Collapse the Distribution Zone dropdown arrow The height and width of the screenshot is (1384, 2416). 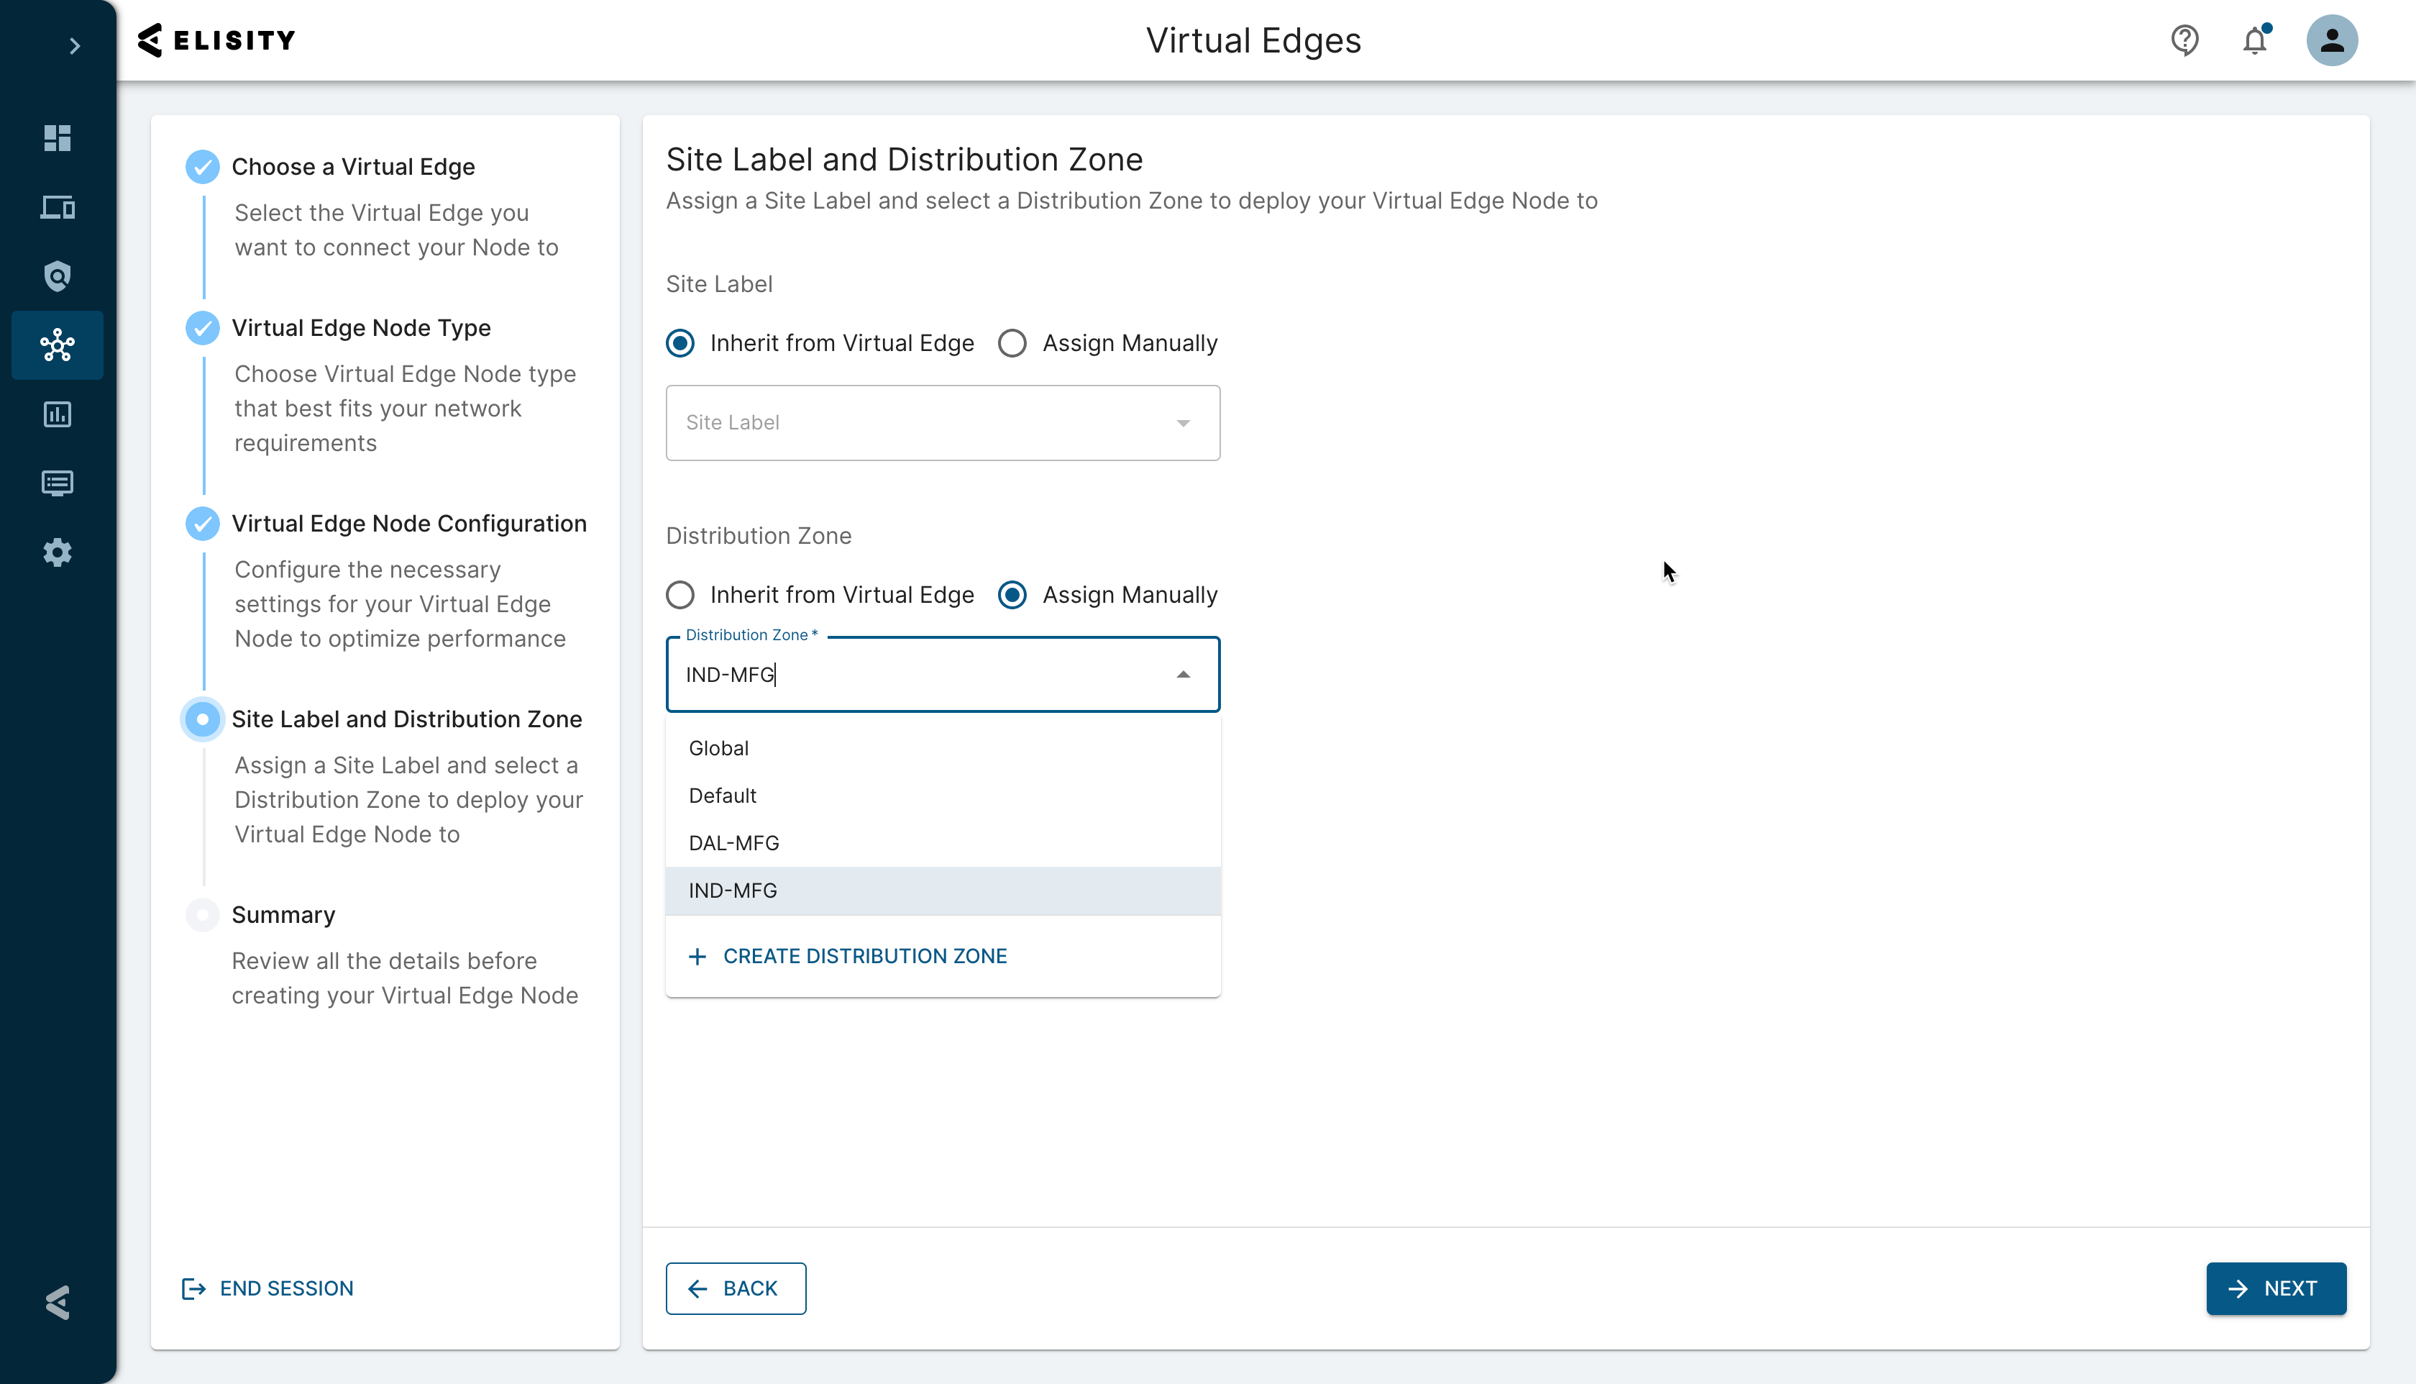(x=1183, y=675)
